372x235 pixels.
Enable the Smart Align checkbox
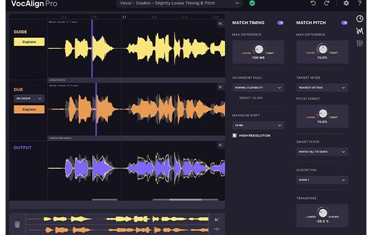tap(234, 98)
